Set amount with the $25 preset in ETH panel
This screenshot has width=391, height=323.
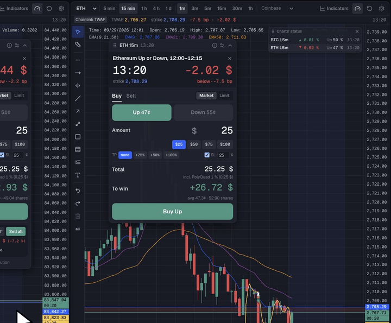click(179, 144)
